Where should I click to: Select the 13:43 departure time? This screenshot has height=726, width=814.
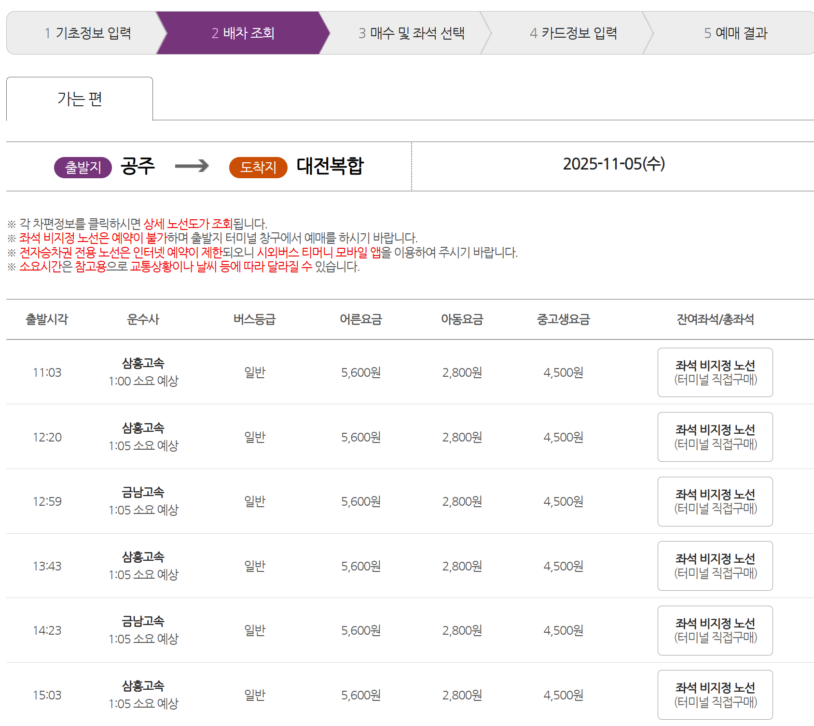47,566
